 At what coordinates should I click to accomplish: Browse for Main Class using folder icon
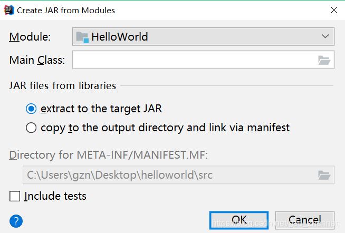click(324, 60)
